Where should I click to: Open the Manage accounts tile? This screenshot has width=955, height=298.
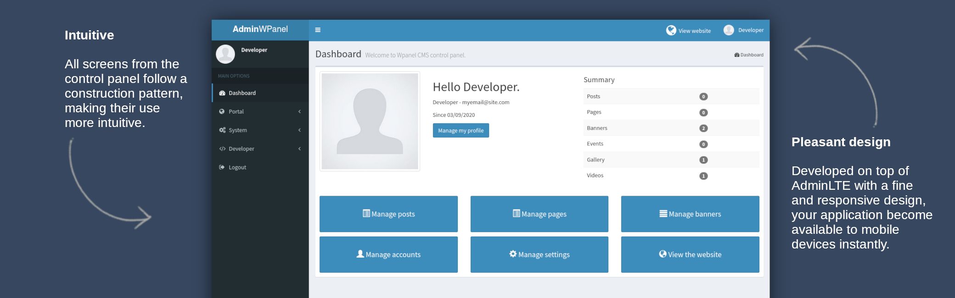(x=388, y=254)
